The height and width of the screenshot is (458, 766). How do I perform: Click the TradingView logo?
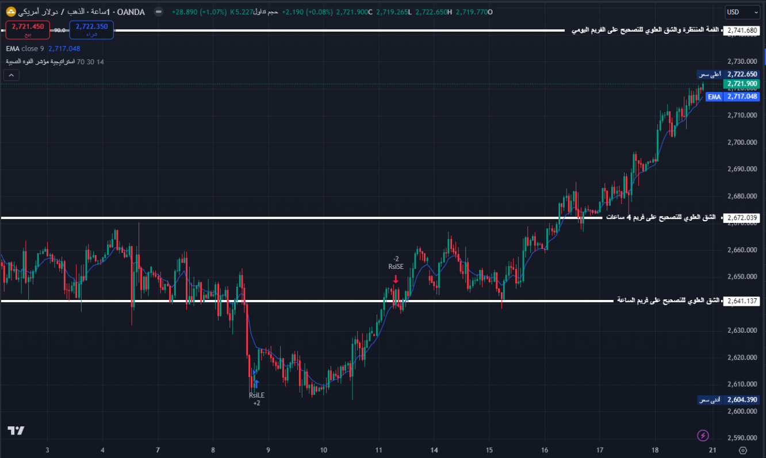pyautogui.click(x=16, y=430)
